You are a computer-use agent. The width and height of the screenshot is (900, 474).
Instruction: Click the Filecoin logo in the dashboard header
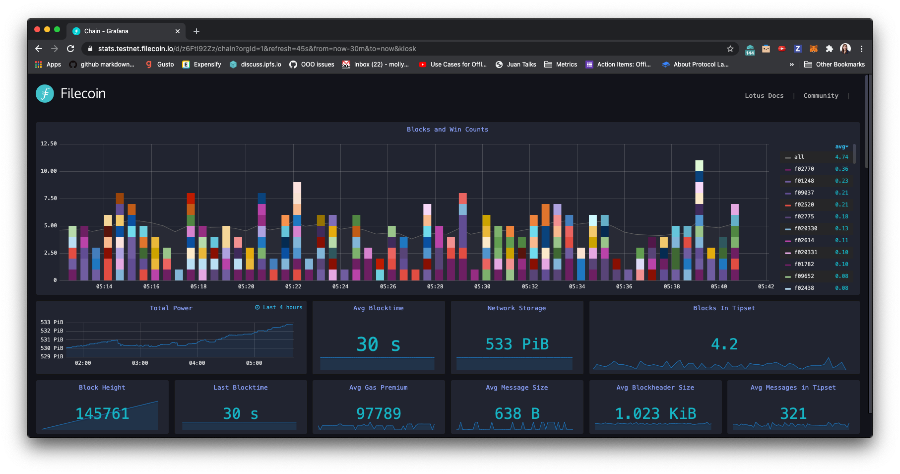click(x=44, y=93)
